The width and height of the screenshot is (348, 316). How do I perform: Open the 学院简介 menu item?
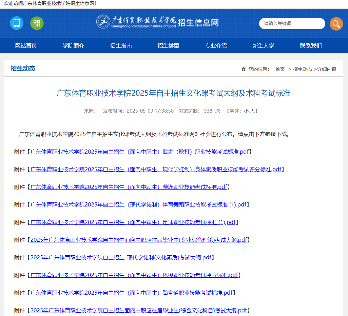coord(74,45)
